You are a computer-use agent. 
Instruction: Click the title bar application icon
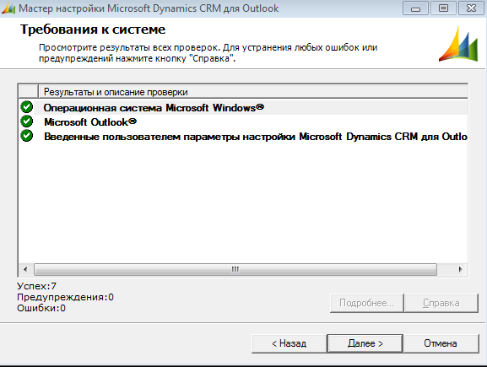(x=8, y=8)
